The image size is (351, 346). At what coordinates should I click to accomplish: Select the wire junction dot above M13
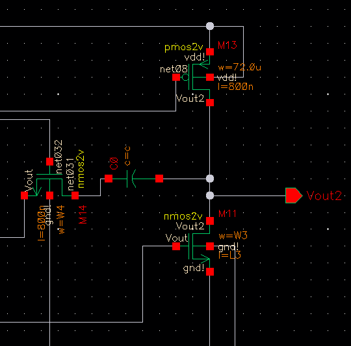point(210,26)
